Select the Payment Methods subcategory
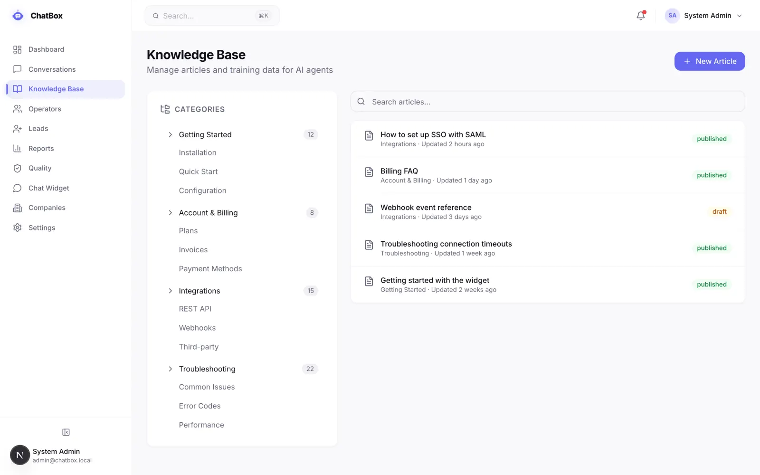This screenshot has width=760, height=475. 210,269
